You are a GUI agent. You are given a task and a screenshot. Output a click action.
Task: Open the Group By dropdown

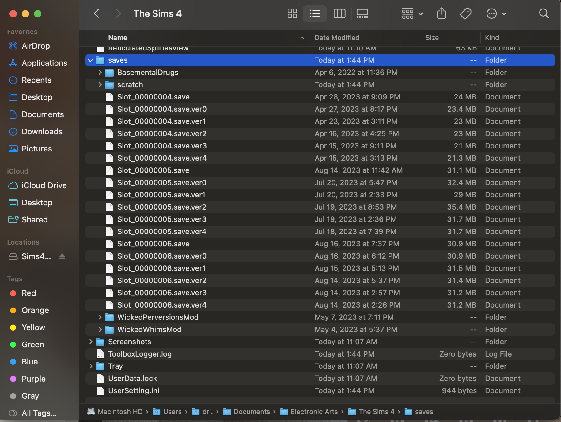[412, 13]
